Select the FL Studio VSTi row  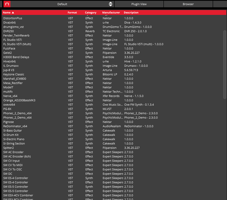(x=114, y=40)
